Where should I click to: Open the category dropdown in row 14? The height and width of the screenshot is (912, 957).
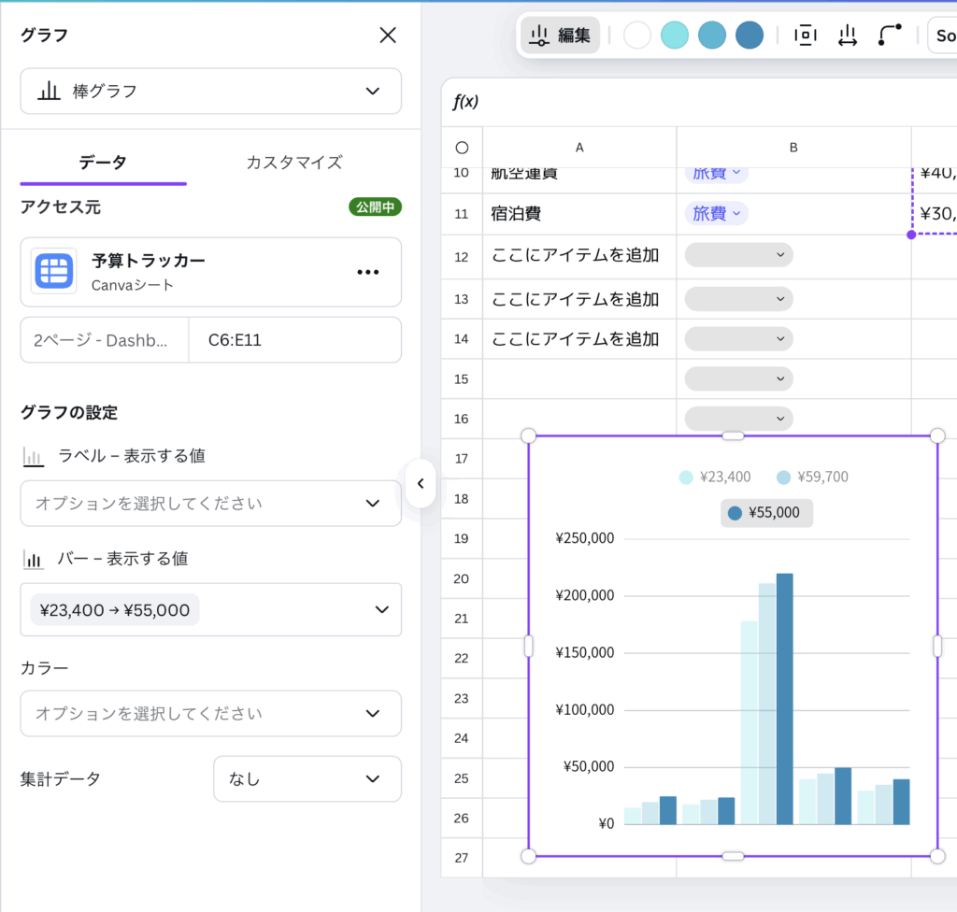739,339
